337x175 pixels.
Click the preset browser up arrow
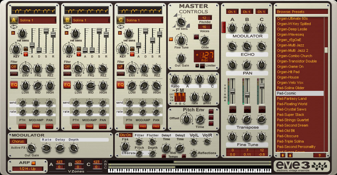tap(283, 155)
